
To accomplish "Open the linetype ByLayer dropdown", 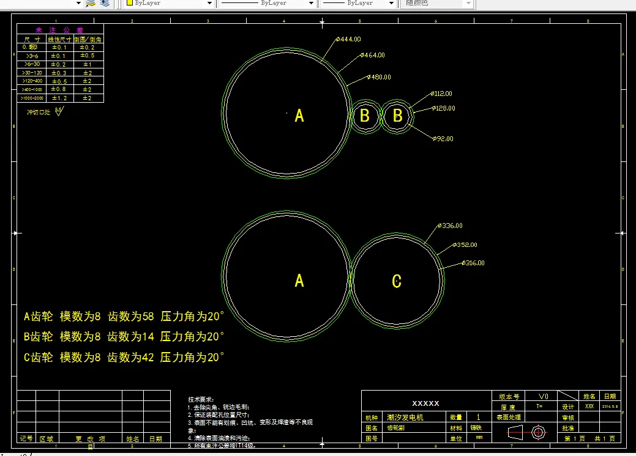I will click(x=311, y=3).
